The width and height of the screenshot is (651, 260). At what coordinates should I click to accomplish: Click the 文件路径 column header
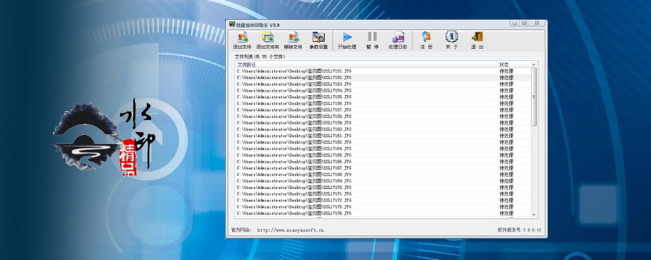[x=246, y=65]
